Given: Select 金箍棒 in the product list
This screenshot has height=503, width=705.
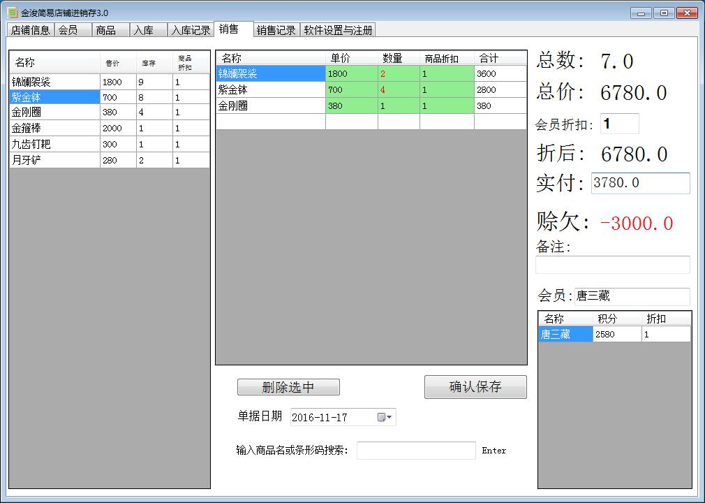Looking at the screenshot, I should click(x=54, y=129).
